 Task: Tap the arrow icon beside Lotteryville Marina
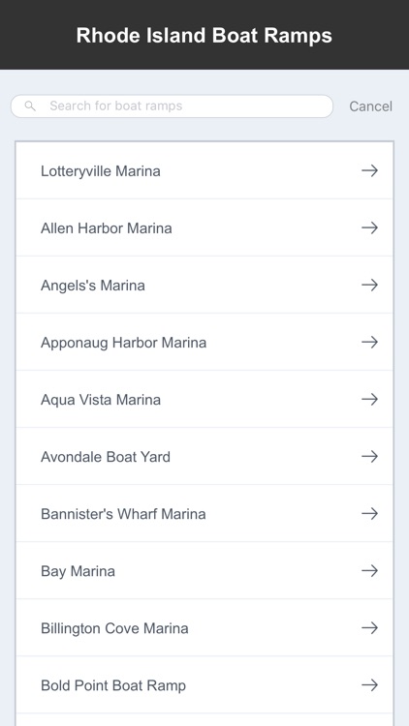tap(369, 170)
